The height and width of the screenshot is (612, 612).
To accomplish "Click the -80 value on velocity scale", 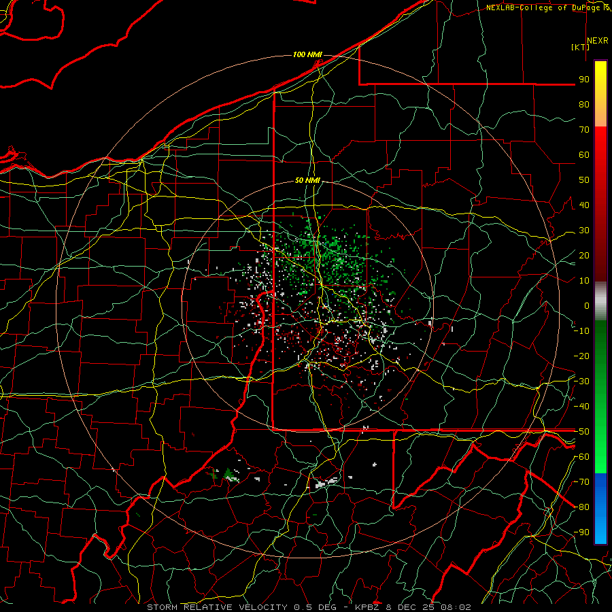I will 581,507.
